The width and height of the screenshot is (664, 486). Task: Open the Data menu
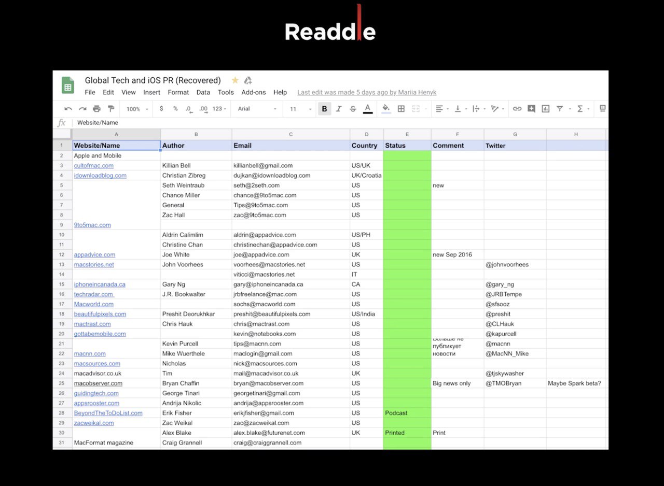203,92
